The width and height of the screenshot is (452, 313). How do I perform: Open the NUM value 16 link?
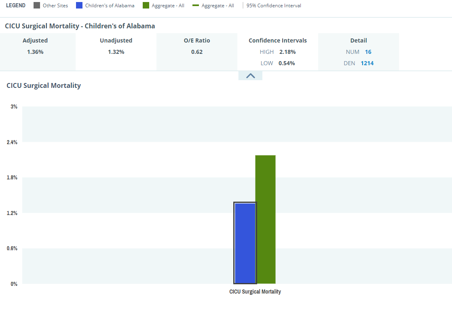(x=368, y=52)
